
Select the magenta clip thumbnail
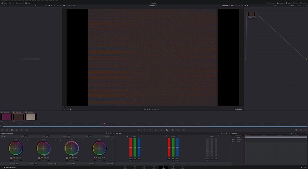6,117
